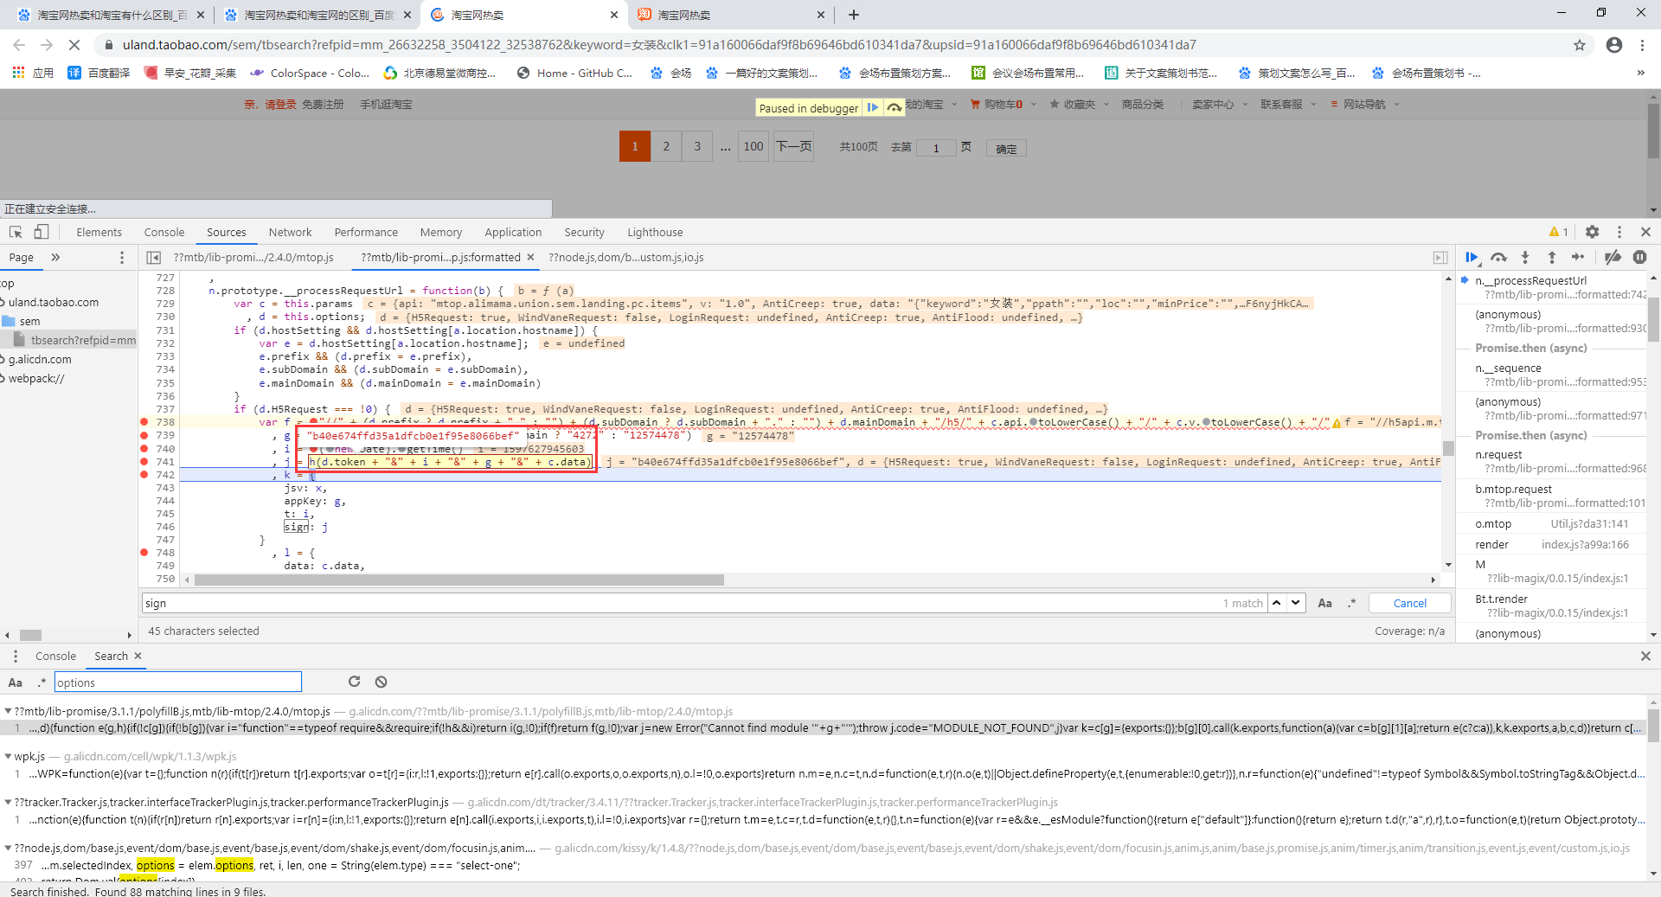1661x897 pixels.
Task: Click the inspect element picker icon
Action: [16, 232]
